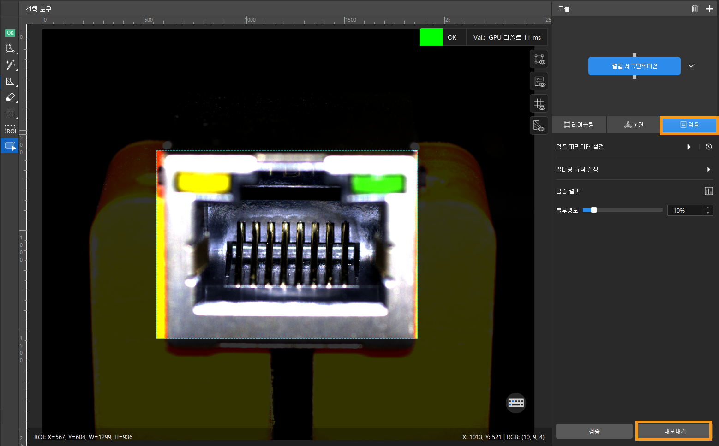Select the ROI tool
Image resolution: width=719 pixels, height=446 pixels.
[10, 130]
